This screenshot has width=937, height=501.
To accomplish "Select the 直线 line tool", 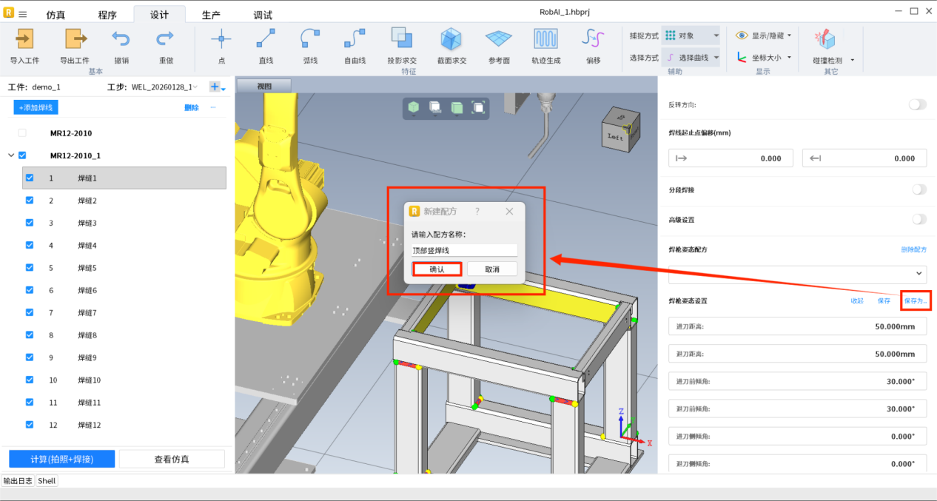I will tap(266, 38).
